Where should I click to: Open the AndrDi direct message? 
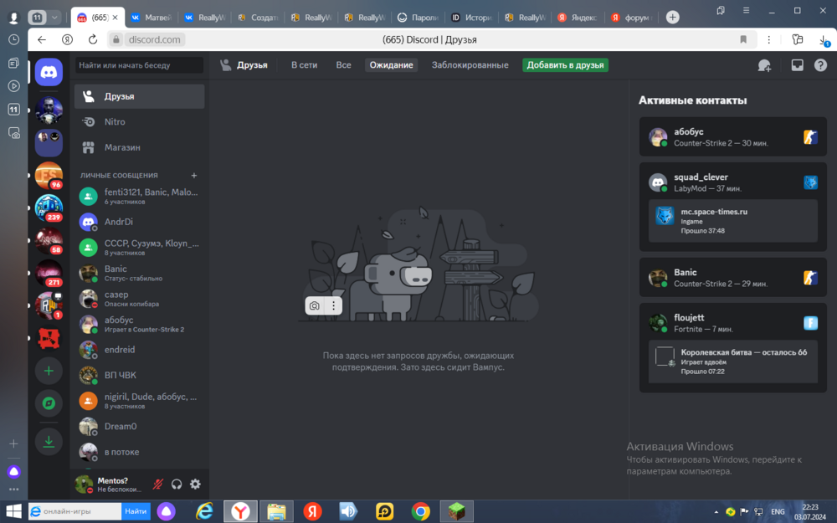(139, 222)
